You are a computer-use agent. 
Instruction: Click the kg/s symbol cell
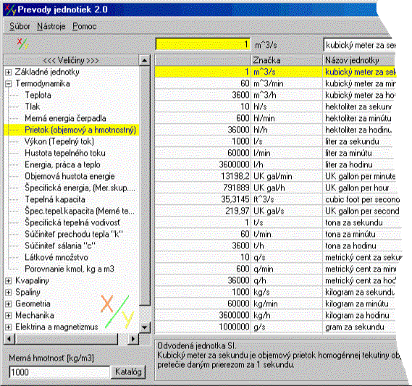pos(287,292)
